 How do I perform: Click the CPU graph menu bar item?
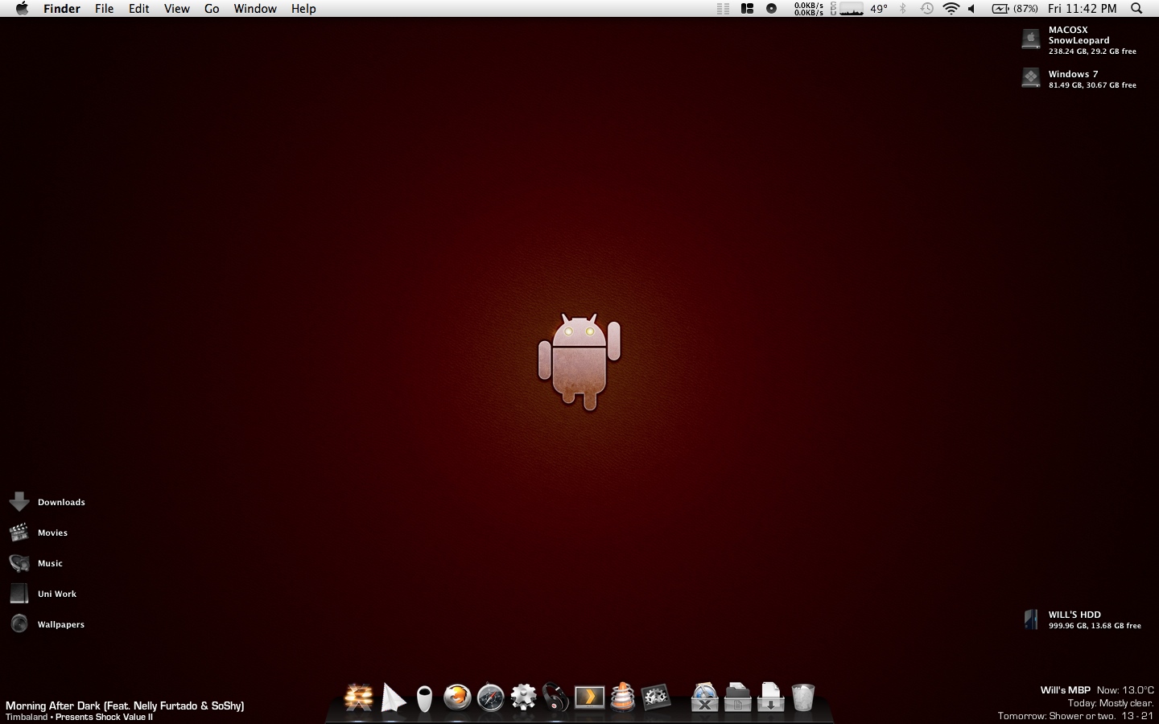coord(847,9)
